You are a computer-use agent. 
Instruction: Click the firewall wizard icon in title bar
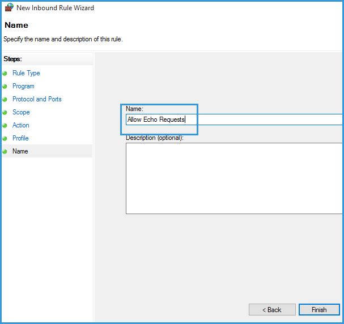coord(9,8)
